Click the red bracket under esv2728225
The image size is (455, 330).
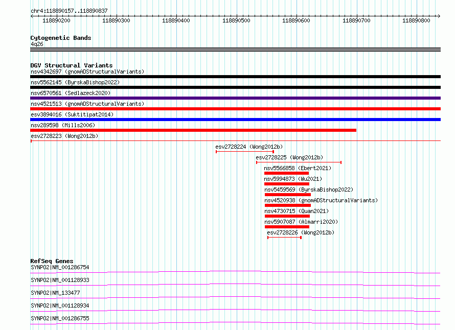[299, 162]
